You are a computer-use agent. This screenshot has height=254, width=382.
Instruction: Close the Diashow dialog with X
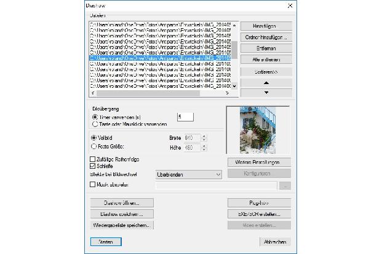(x=290, y=6)
